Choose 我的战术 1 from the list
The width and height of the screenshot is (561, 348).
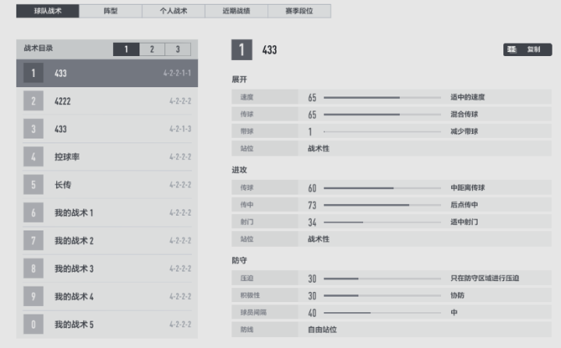(x=107, y=213)
